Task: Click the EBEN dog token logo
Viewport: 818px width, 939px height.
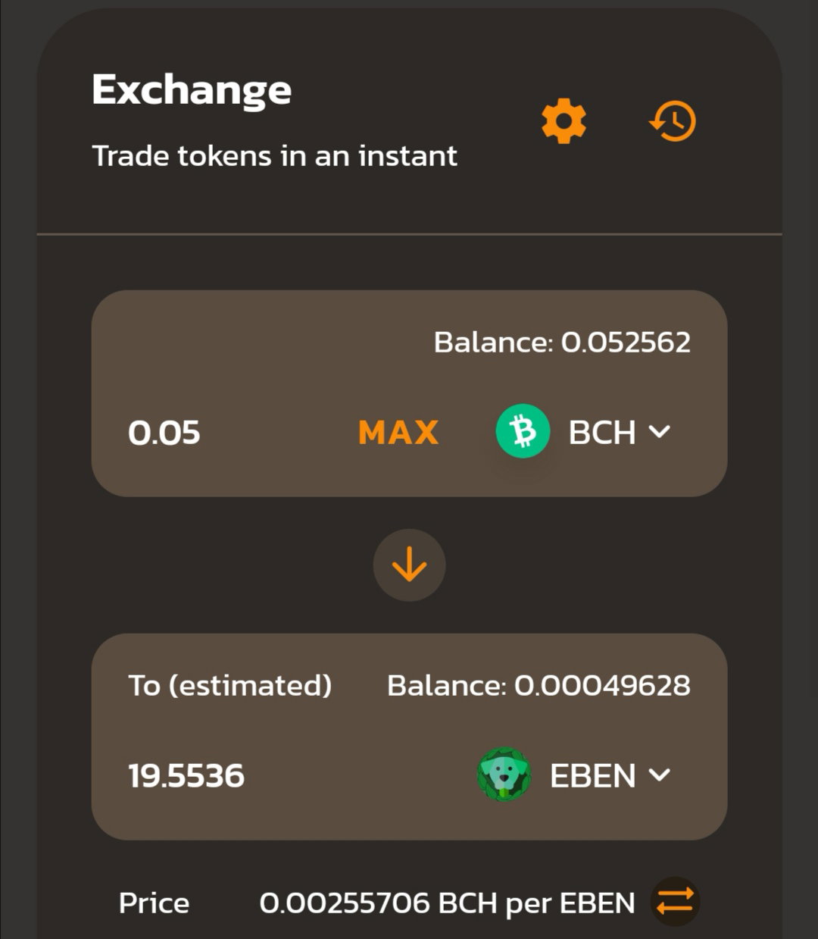Action: [504, 775]
